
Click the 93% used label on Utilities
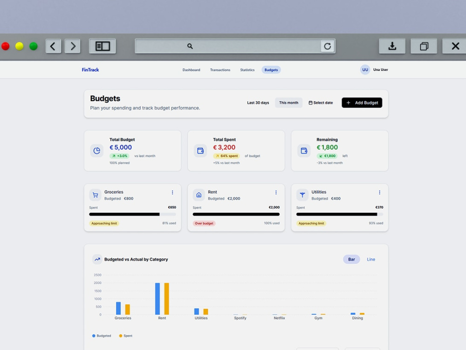pyautogui.click(x=376, y=223)
